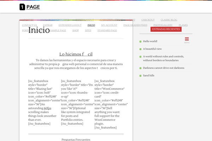Open the Boxed Layout menu item
This screenshot has height=141, width=212.
(x=85, y=20)
